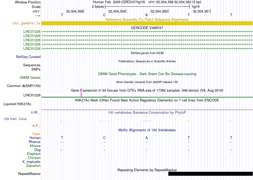The height and width of the screenshot is (180, 253).
Task: Open Repeating Elements by RepeatMasker title
Action: 147,170
